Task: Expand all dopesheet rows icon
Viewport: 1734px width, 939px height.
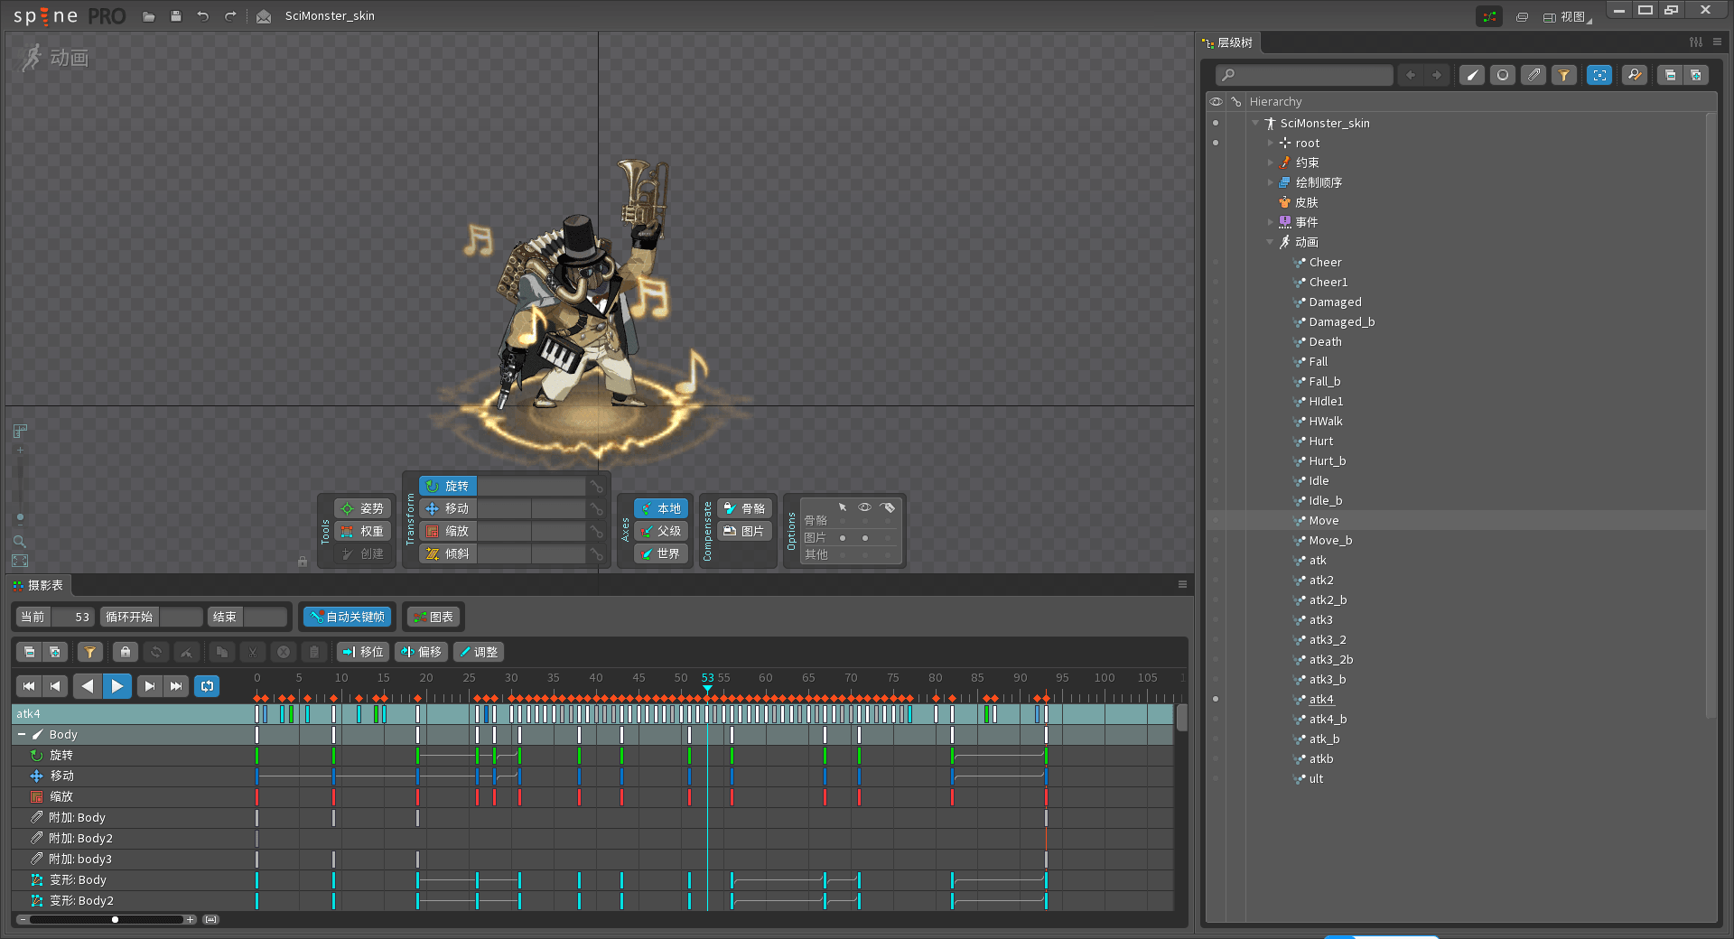Action: pyautogui.click(x=54, y=652)
